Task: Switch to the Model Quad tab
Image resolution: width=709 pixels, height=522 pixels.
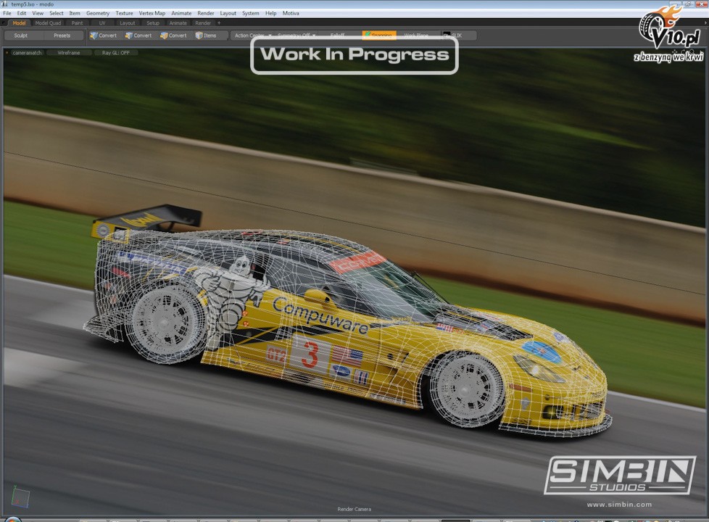Action: (48, 23)
